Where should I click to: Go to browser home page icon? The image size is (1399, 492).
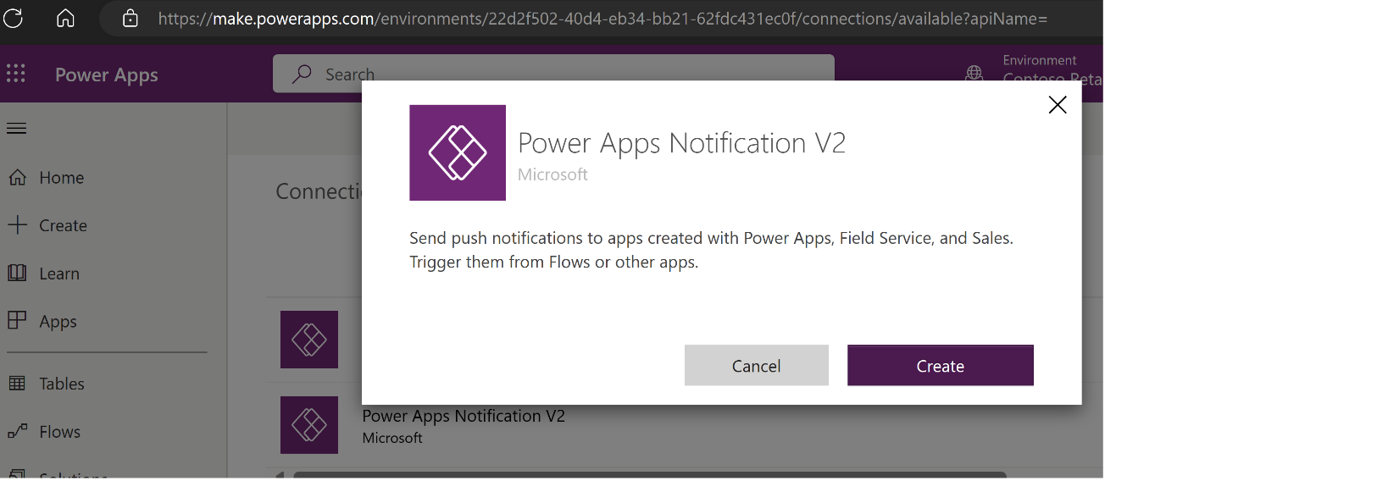65,18
